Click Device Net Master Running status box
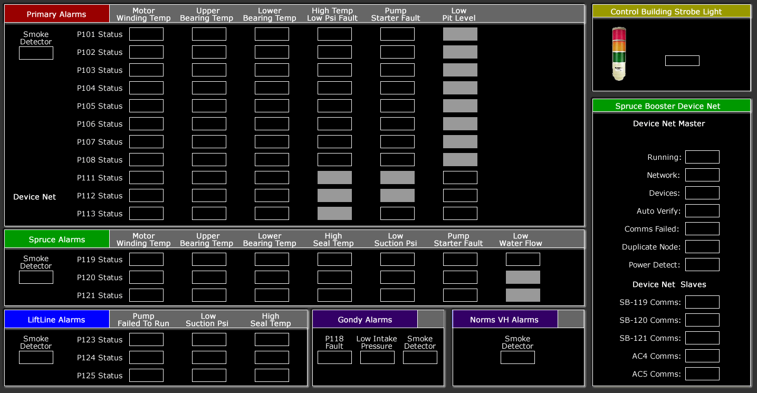This screenshot has height=393, width=757. pyautogui.click(x=702, y=157)
